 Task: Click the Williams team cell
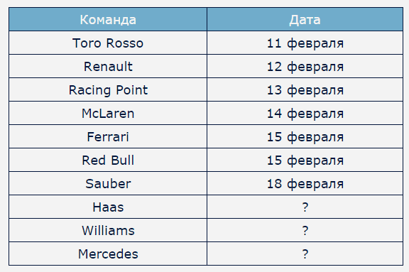(x=108, y=231)
